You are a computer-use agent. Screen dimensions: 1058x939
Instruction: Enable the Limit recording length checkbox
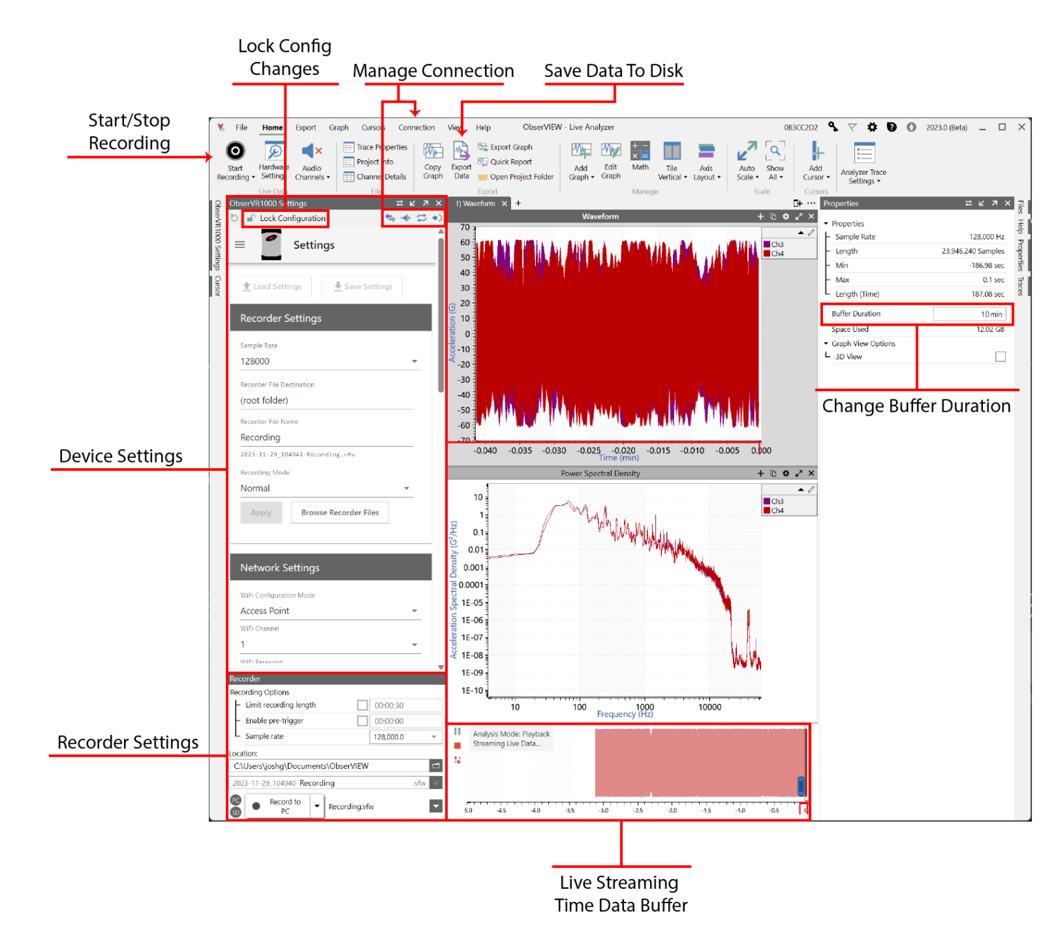click(363, 704)
